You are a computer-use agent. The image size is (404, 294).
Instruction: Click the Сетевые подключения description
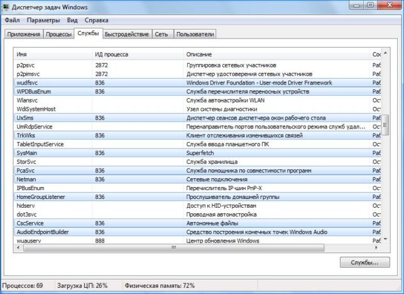pyautogui.click(x=217, y=179)
